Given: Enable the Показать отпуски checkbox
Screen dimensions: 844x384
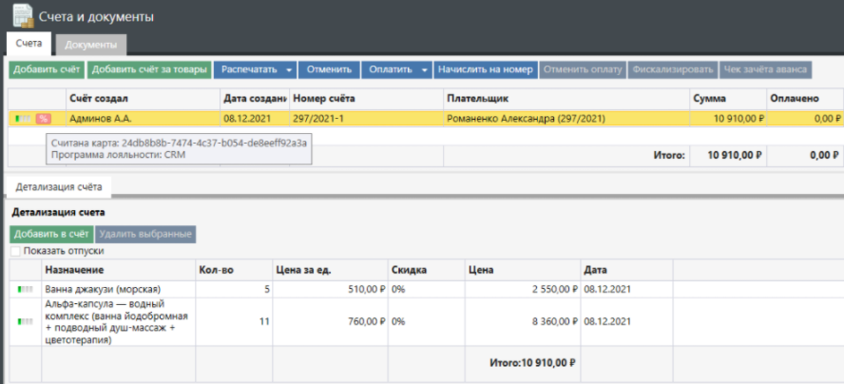Looking at the screenshot, I should (x=15, y=251).
